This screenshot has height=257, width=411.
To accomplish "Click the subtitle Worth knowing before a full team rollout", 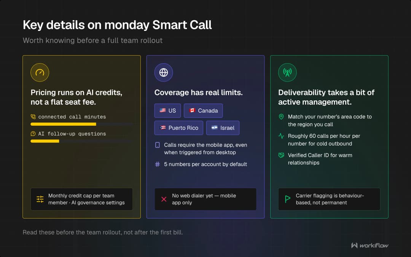I will pos(92,40).
